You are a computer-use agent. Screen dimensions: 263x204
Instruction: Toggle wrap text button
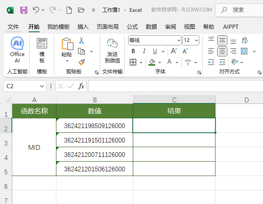[245, 40]
